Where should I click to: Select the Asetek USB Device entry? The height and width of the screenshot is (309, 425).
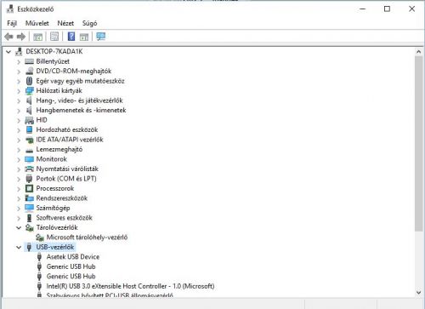pyautogui.click(x=73, y=257)
